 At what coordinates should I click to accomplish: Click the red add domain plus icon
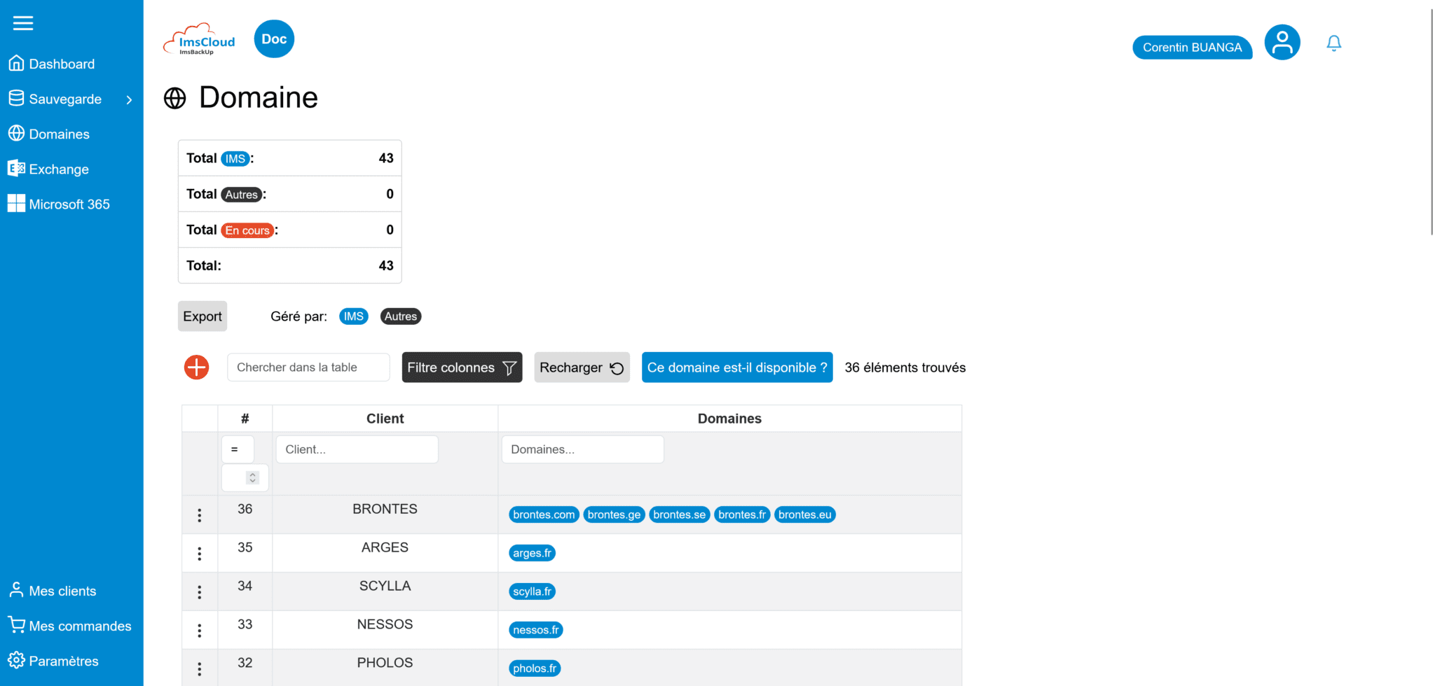tap(196, 367)
